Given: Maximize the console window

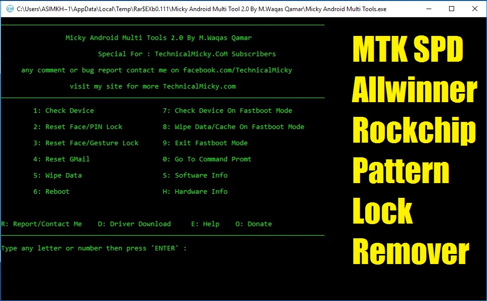Looking at the screenshot, I should point(452,9).
